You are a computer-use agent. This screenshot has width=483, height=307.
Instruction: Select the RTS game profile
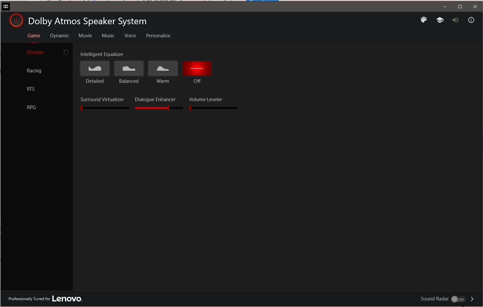pyautogui.click(x=31, y=89)
